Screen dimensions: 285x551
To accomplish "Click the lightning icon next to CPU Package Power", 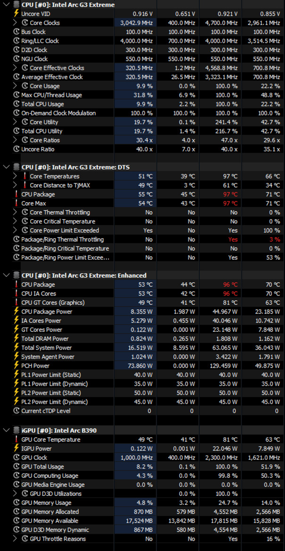I will (x=16, y=312).
